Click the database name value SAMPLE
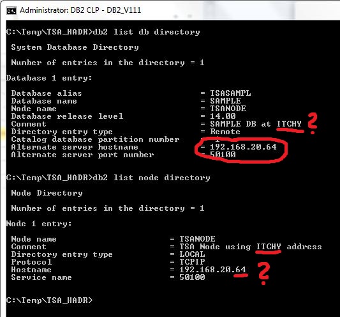Screen dimensions: 340x317 225,101
